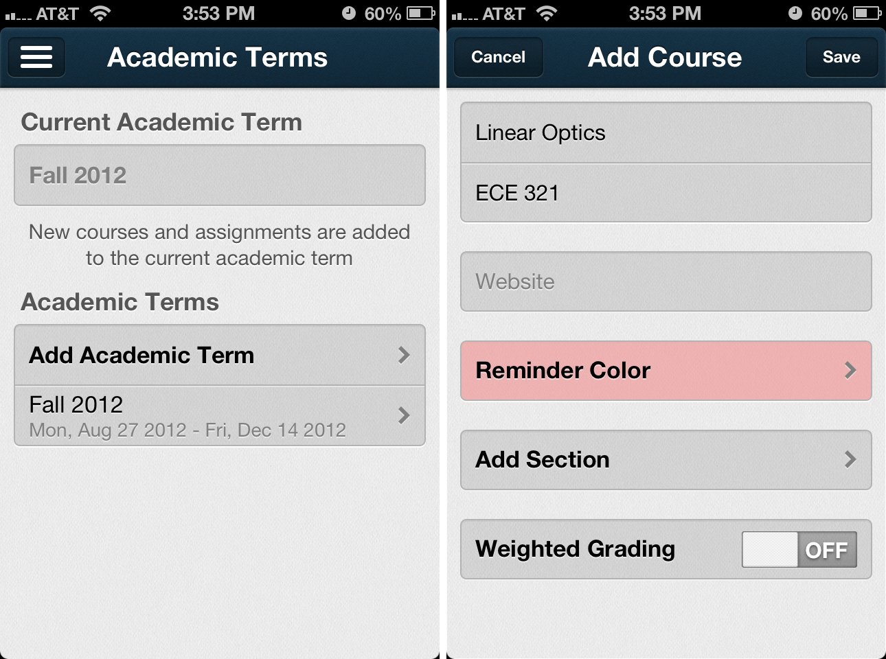
Task: Expand the Add Section chevron
Action: coord(850,459)
